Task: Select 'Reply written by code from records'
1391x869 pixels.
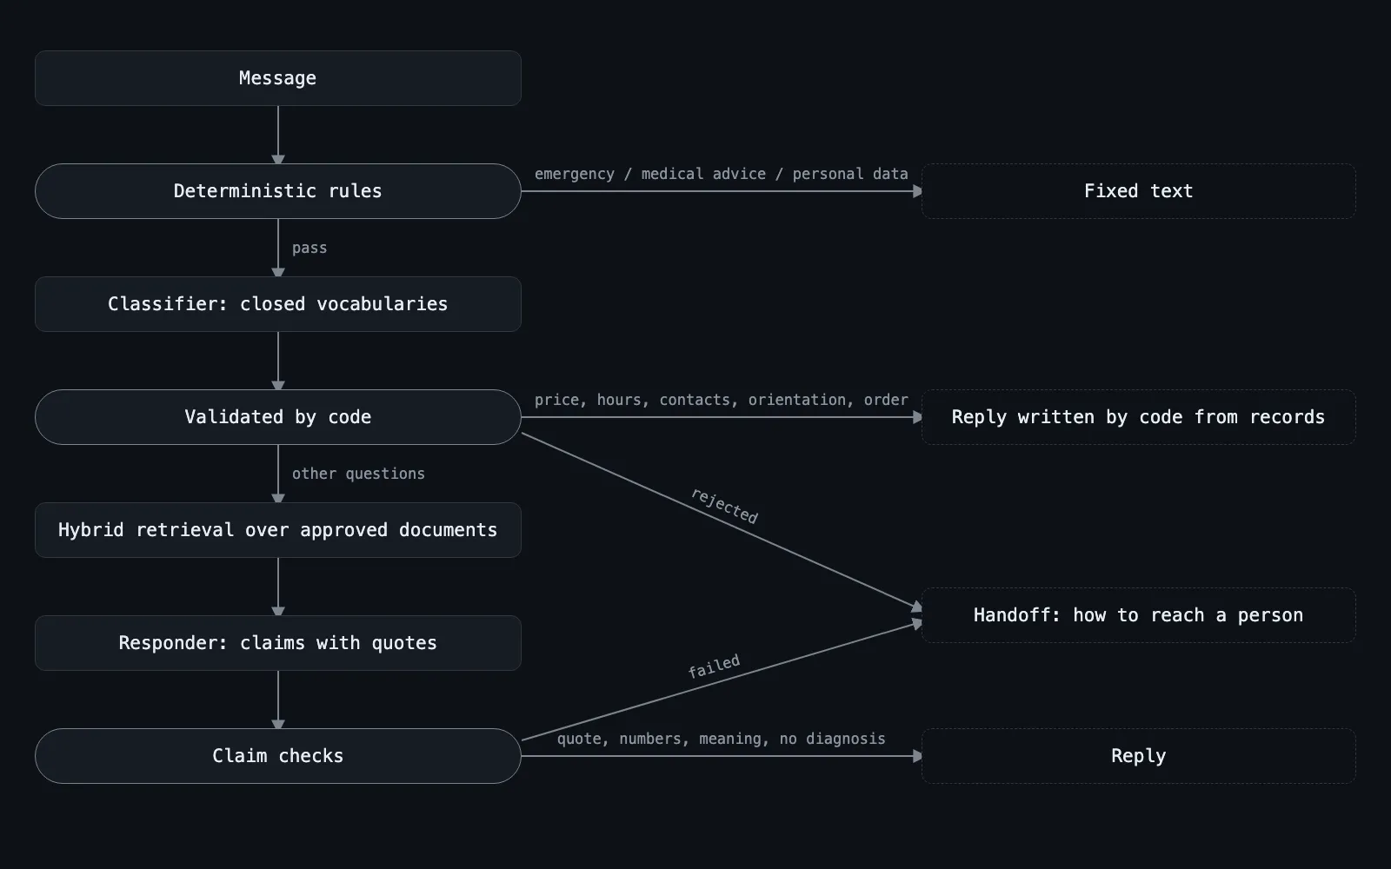Action: tap(1139, 417)
